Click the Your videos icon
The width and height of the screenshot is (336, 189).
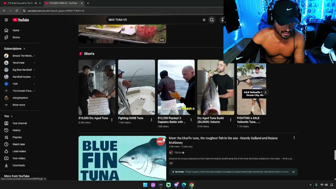click(6, 158)
